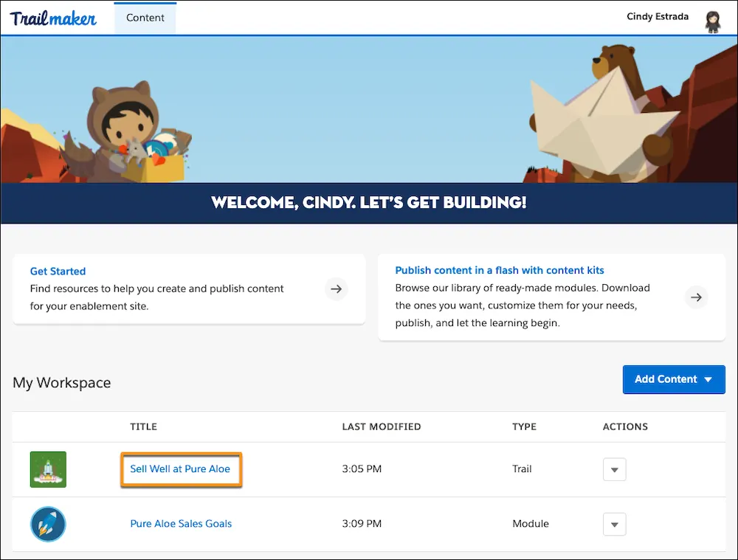The image size is (738, 560).
Task: Click the trail badge icon beside Sell Well
Action: pyautogui.click(x=47, y=469)
